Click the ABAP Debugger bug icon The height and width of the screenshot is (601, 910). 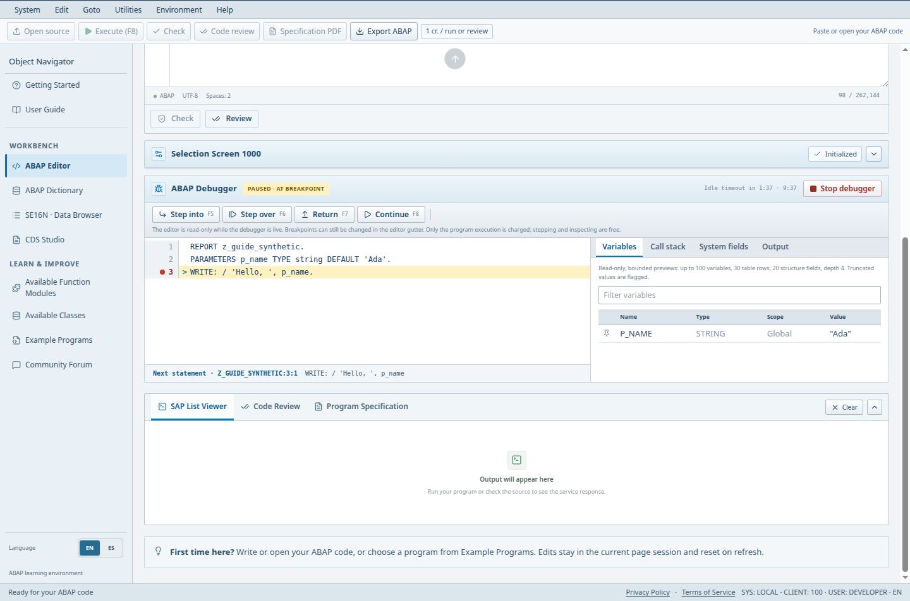[x=159, y=189]
